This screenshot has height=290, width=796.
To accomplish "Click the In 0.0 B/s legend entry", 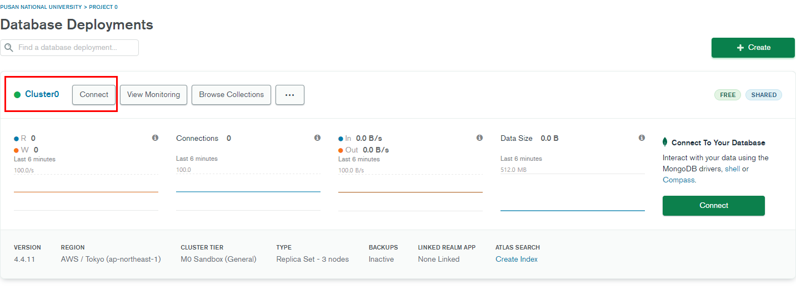I will coord(360,138).
